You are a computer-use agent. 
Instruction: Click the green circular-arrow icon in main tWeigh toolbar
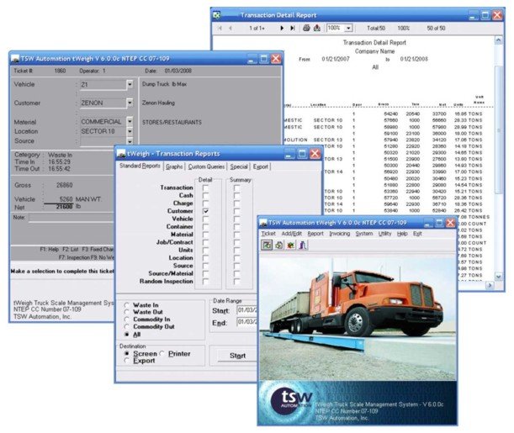click(x=279, y=245)
